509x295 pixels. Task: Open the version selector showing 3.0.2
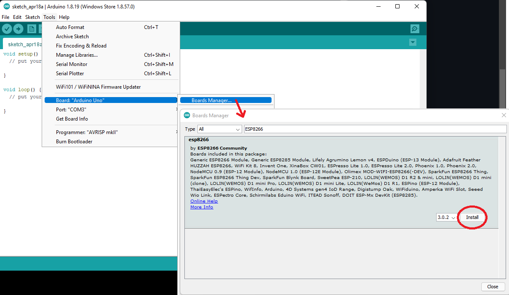(x=446, y=217)
